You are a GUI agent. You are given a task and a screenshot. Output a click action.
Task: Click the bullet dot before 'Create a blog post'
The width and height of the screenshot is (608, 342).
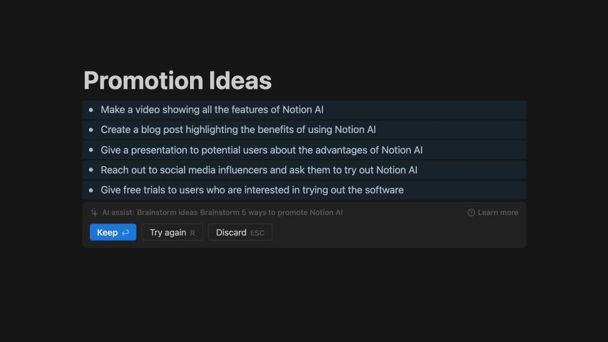click(x=91, y=129)
